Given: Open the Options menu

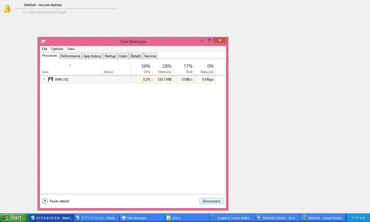Looking at the screenshot, I should click(57, 49).
